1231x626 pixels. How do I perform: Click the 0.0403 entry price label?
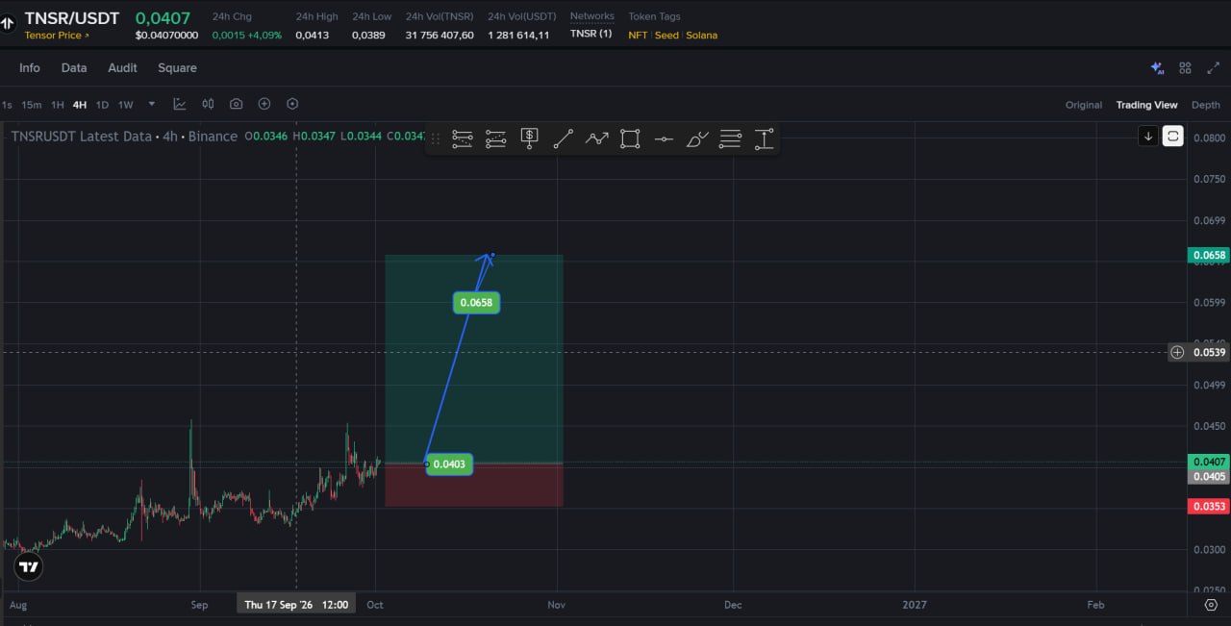[449, 464]
